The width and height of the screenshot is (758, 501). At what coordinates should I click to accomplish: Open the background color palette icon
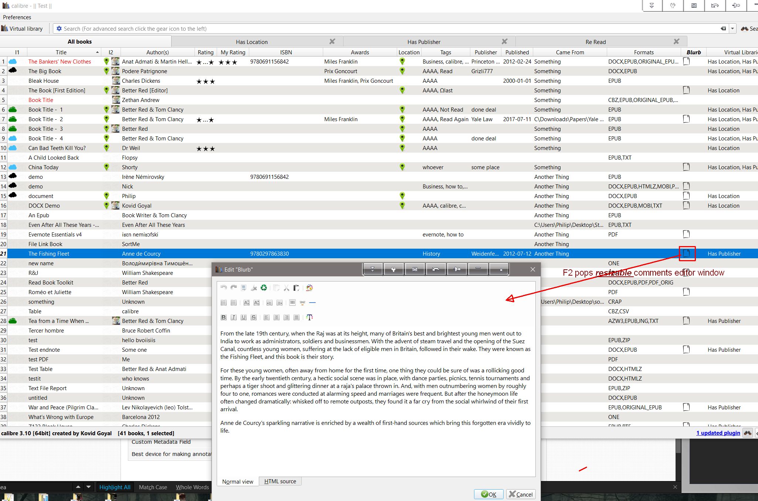[x=309, y=288]
